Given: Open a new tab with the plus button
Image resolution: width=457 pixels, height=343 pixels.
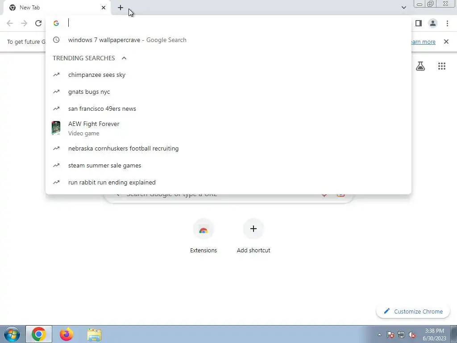Looking at the screenshot, I should pyautogui.click(x=120, y=8).
